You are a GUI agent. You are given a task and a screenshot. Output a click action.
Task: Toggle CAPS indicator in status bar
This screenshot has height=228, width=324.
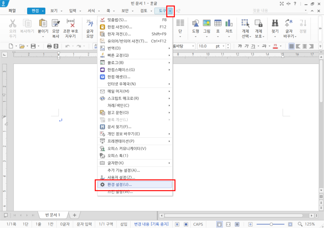(198, 224)
